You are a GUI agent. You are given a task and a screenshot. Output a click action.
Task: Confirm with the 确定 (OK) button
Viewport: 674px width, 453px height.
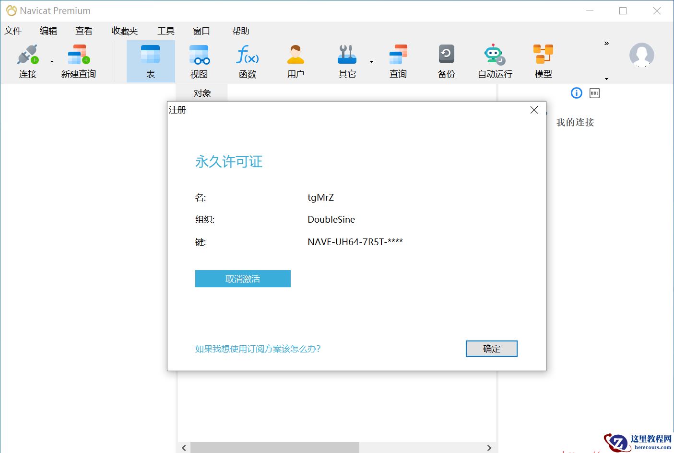tap(492, 349)
